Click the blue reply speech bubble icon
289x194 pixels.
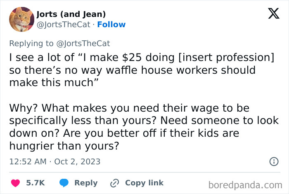pyautogui.click(x=64, y=183)
